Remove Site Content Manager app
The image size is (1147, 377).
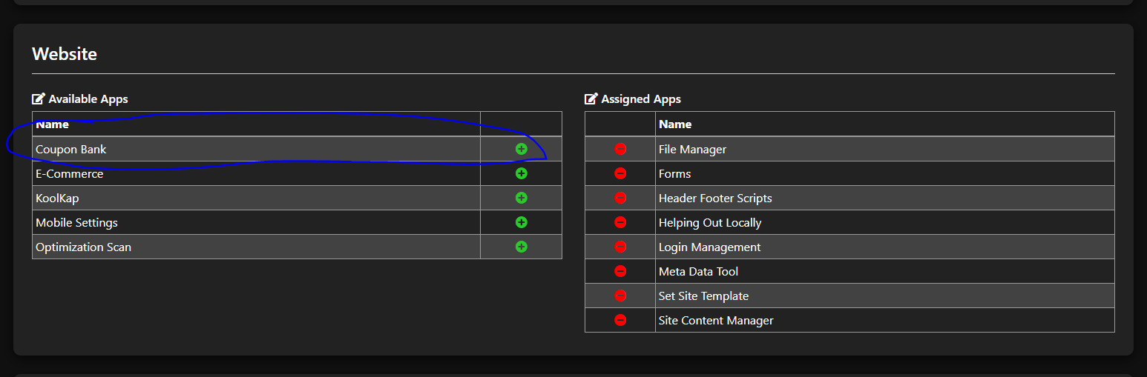click(x=620, y=320)
